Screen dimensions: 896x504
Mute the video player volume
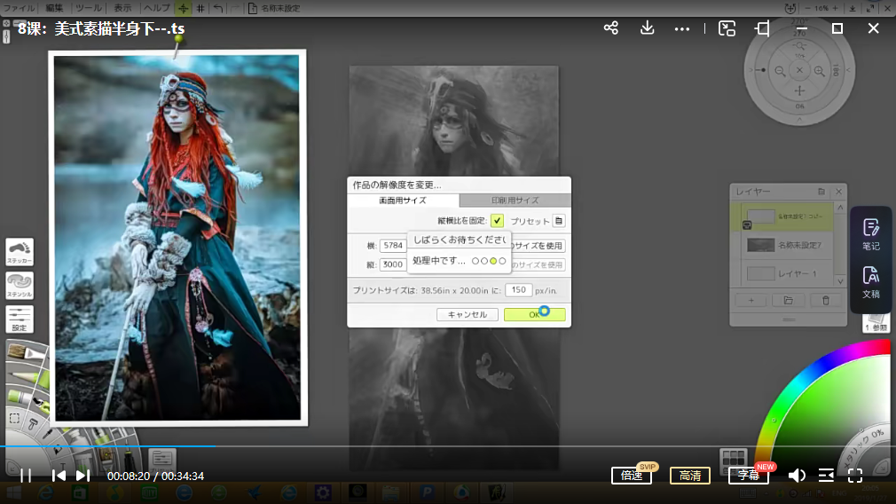[797, 476]
